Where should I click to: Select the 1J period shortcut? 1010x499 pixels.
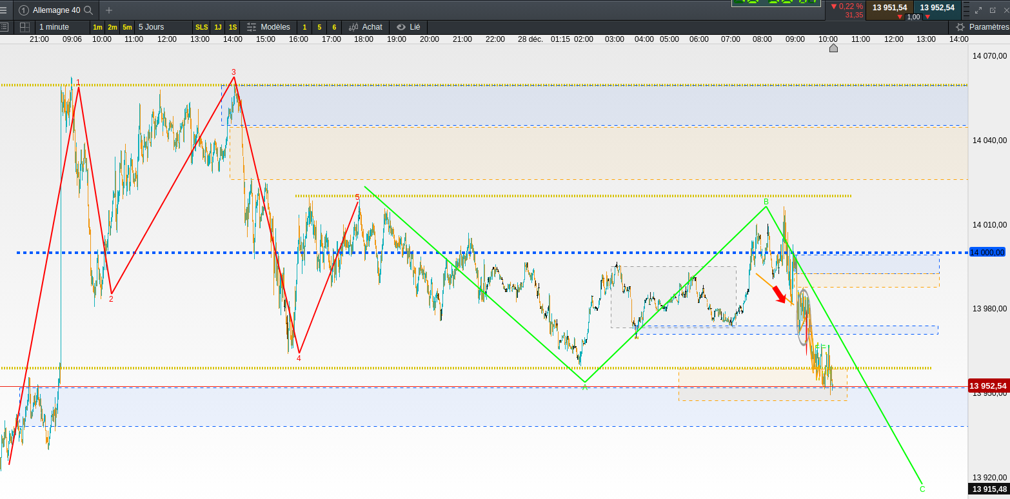pyautogui.click(x=218, y=27)
